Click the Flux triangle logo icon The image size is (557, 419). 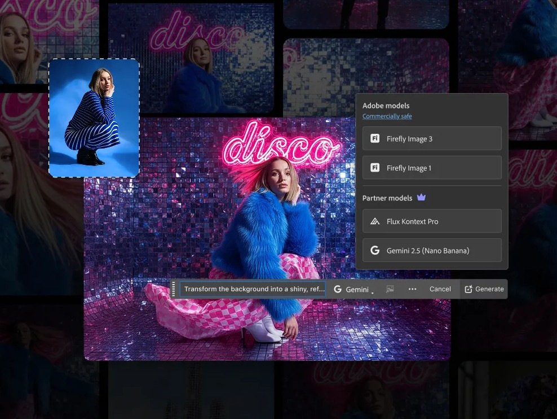(x=375, y=221)
